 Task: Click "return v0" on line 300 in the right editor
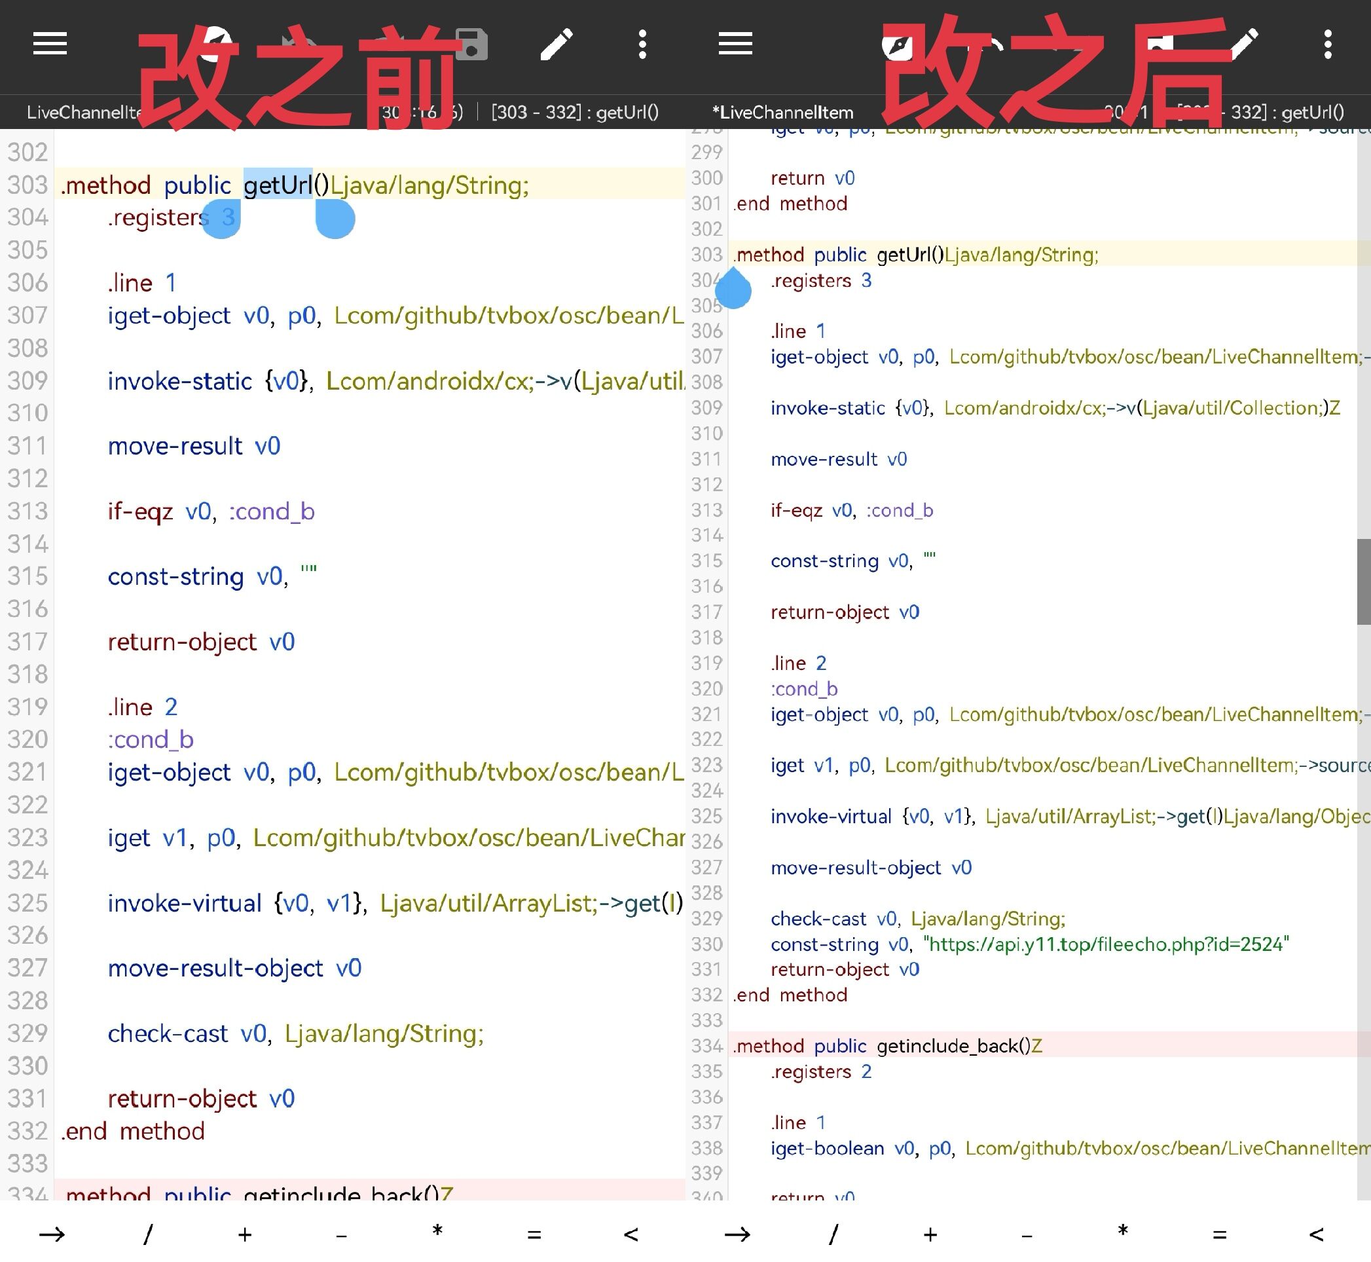pos(813,178)
